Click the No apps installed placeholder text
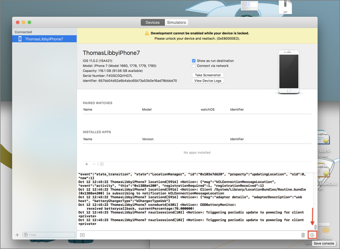The height and width of the screenshot is (249, 340). tap(197, 153)
